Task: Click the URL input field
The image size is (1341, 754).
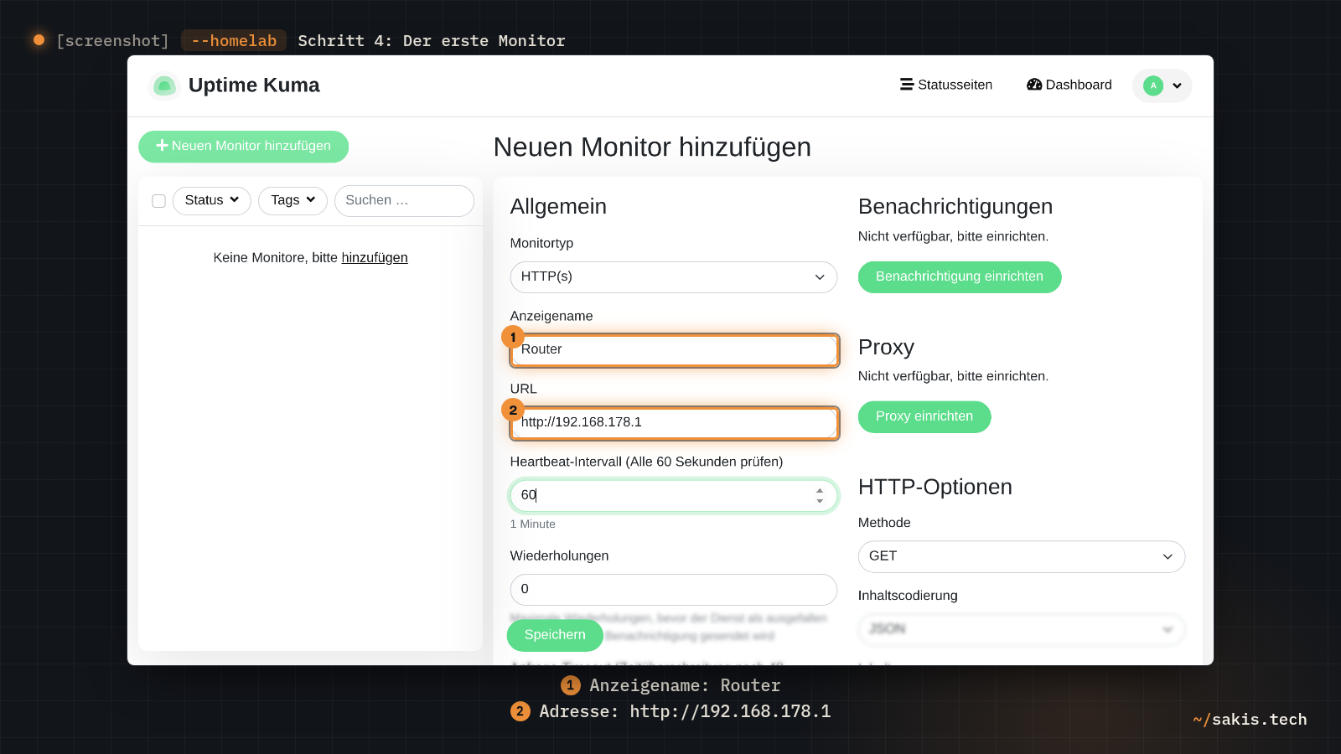Action: coord(673,423)
